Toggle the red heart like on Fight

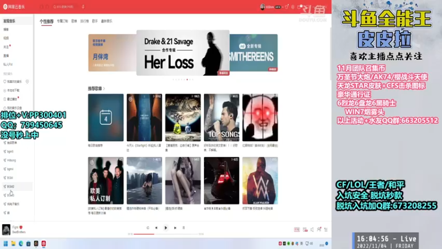coord(21,227)
